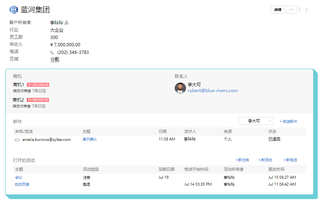Viewport: 324px width, 206px height.
Task: Click the red ¥1,000,000.00 badge on 商机1
Action: (38, 85)
